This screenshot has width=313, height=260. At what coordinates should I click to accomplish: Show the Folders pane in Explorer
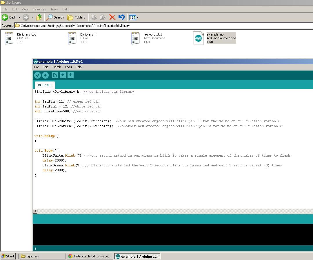(77, 17)
